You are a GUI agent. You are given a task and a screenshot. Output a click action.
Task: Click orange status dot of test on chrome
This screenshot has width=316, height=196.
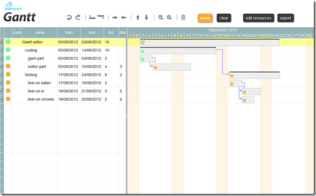8,99
